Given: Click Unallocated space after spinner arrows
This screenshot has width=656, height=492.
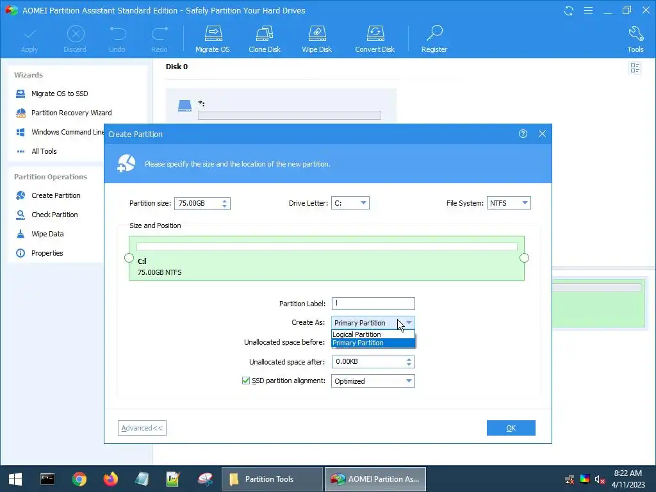Looking at the screenshot, I should [409, 362].
